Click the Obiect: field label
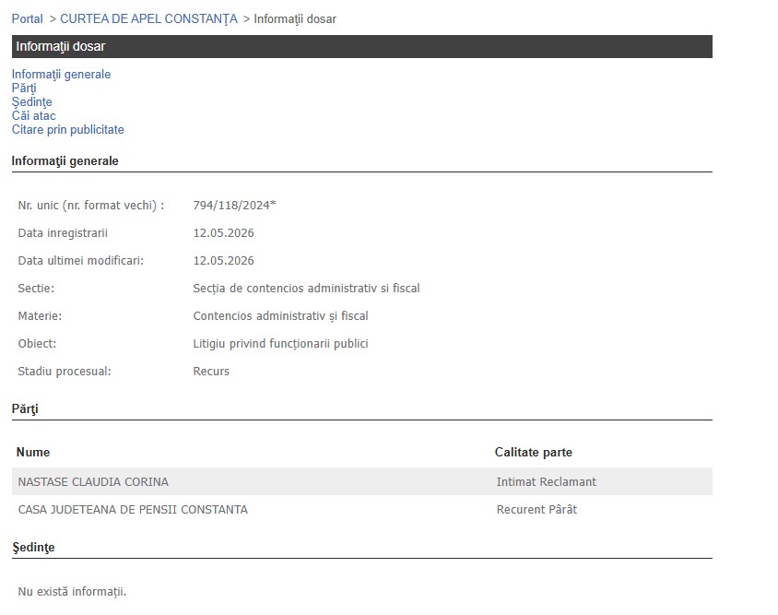778x615 pixels. [37, 344]
